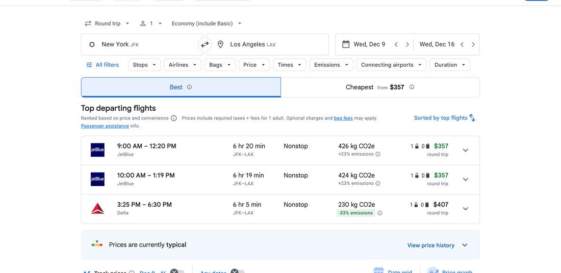Open the bag fees link
Image resolution: width=561 pixels, height=273 pixels.
(343, 118)
